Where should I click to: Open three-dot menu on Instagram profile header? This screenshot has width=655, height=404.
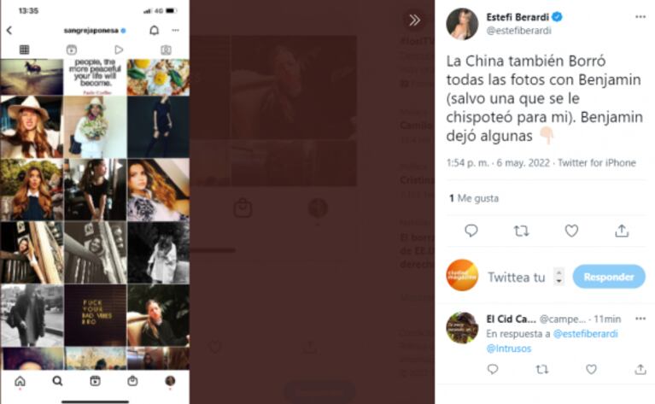[x=175, y=31]
